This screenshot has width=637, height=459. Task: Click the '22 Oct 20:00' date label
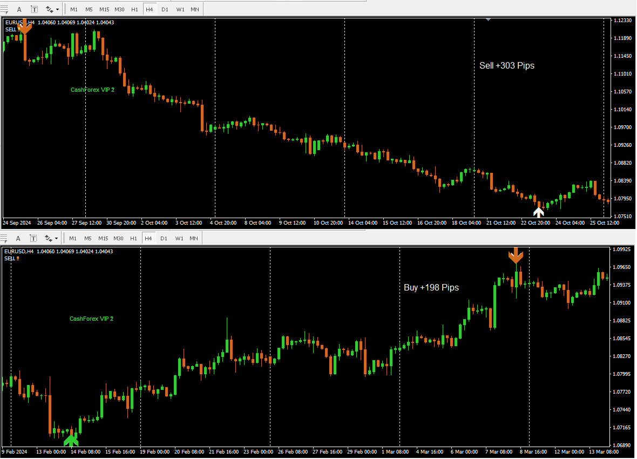coord(536,223)
